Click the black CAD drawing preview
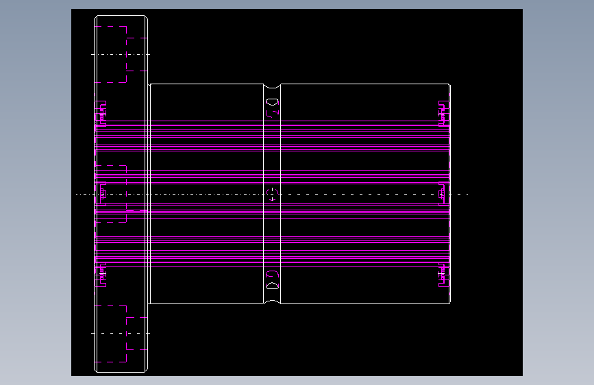The width and height of the screenshot is (594, 385). [x=297, y=192]
